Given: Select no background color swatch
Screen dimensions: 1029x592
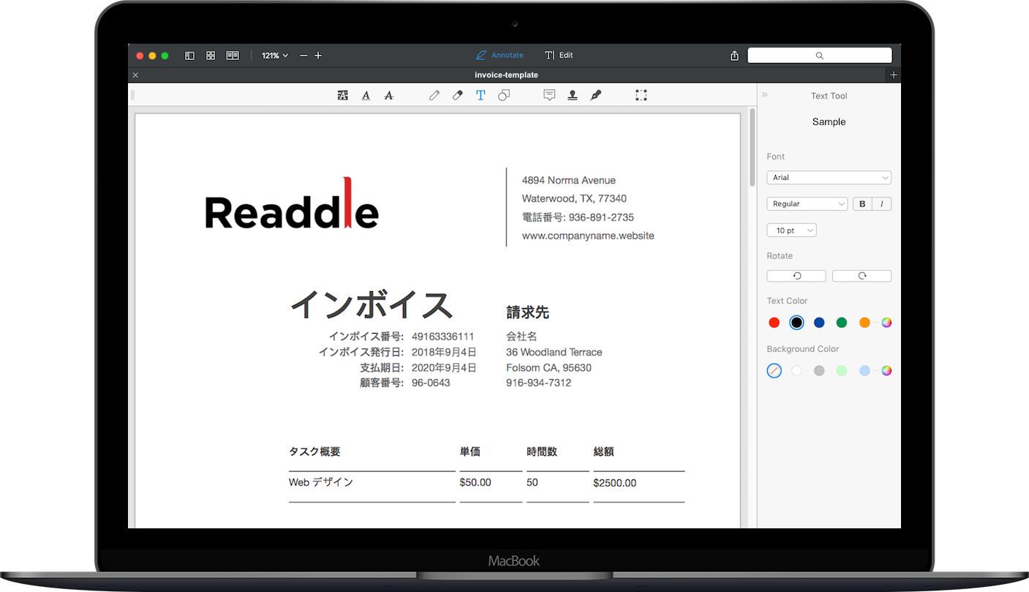Looking at the screenshot, I should [x=774, y=371].
